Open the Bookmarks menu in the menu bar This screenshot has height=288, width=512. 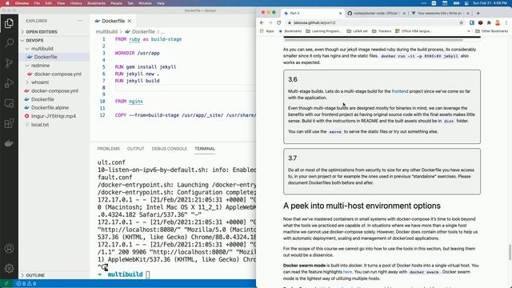coord(96,3)
